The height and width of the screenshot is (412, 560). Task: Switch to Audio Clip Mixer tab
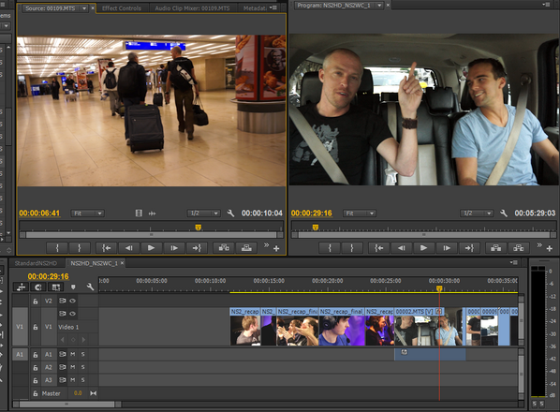[192, 8]
